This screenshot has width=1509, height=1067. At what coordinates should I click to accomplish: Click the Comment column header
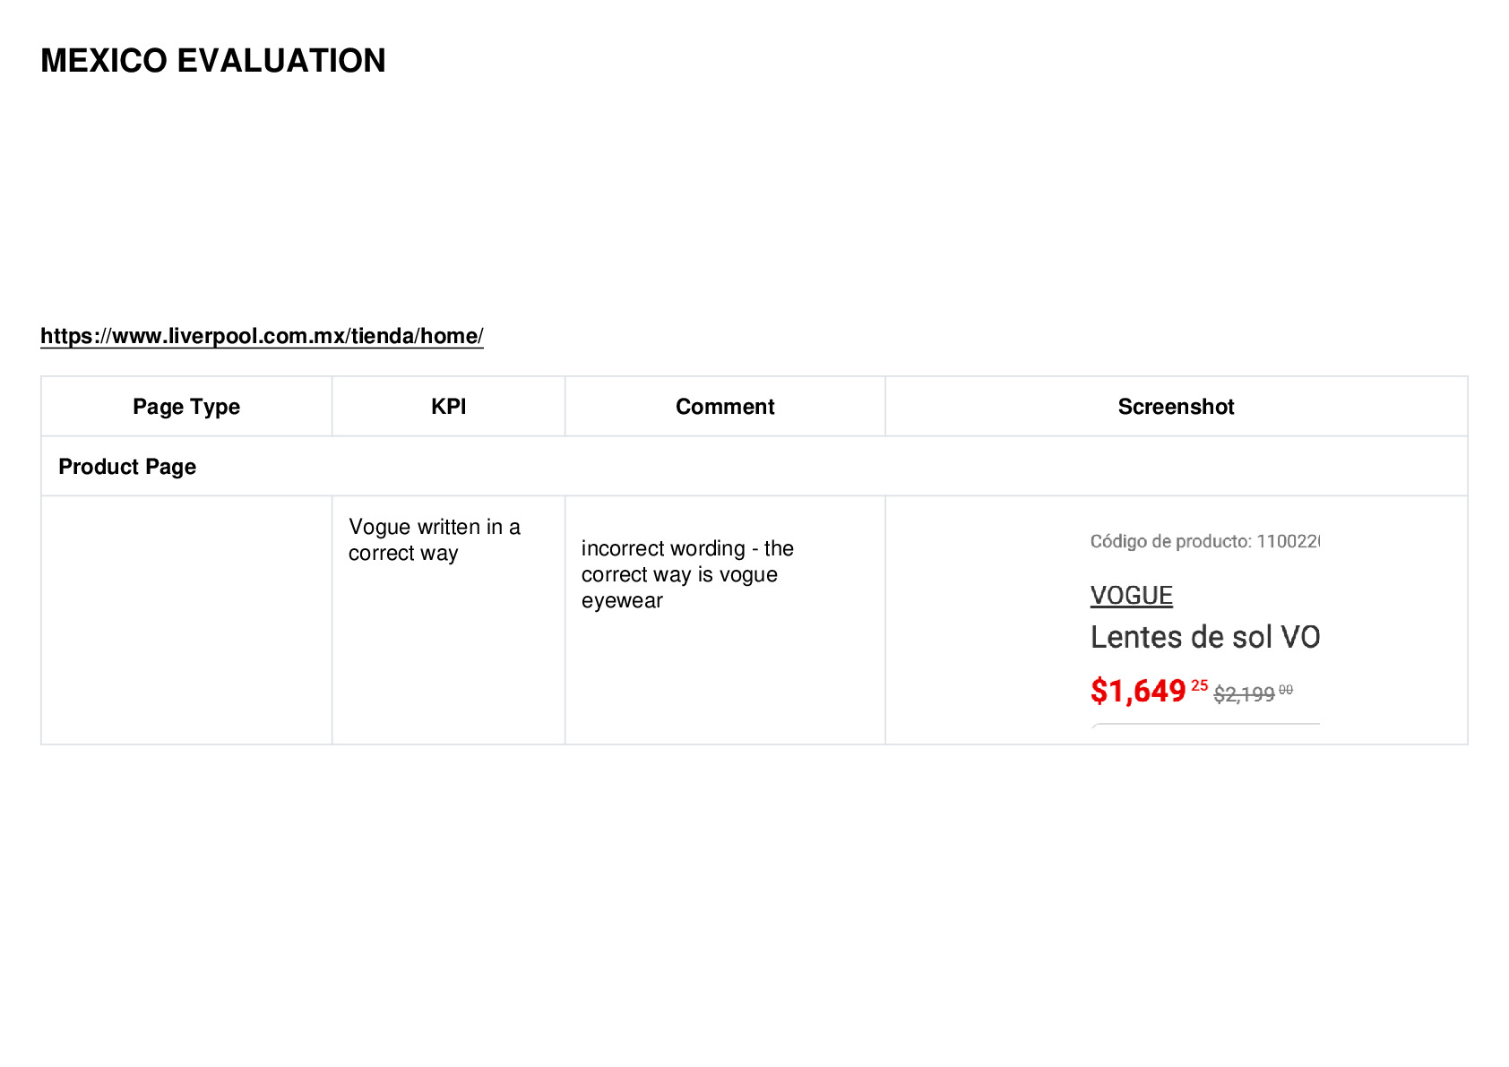[725, 407]
